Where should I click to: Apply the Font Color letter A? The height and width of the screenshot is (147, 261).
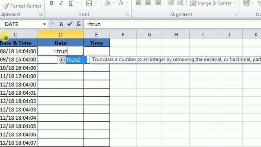(x=121, y=3)
